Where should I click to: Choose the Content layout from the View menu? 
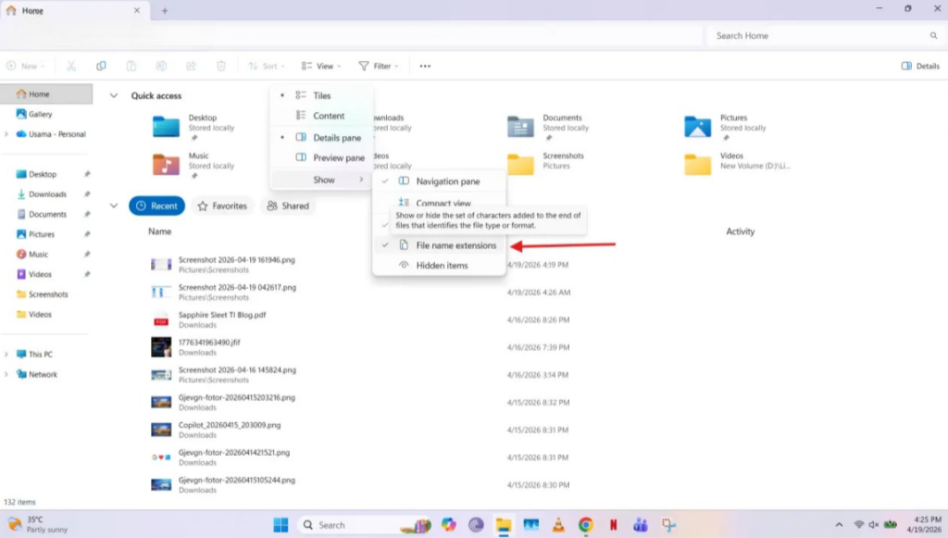tap(321, 116)
